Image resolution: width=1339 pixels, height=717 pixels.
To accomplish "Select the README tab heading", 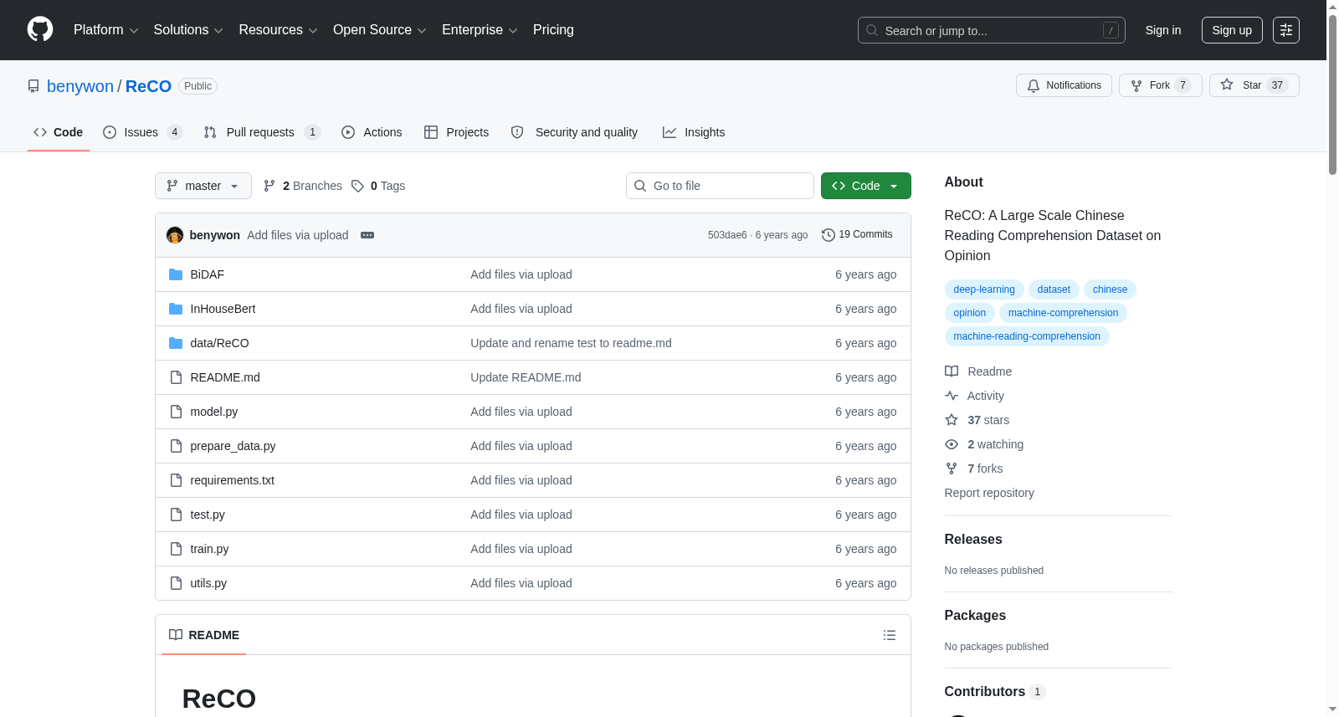I will coord(204,635).
